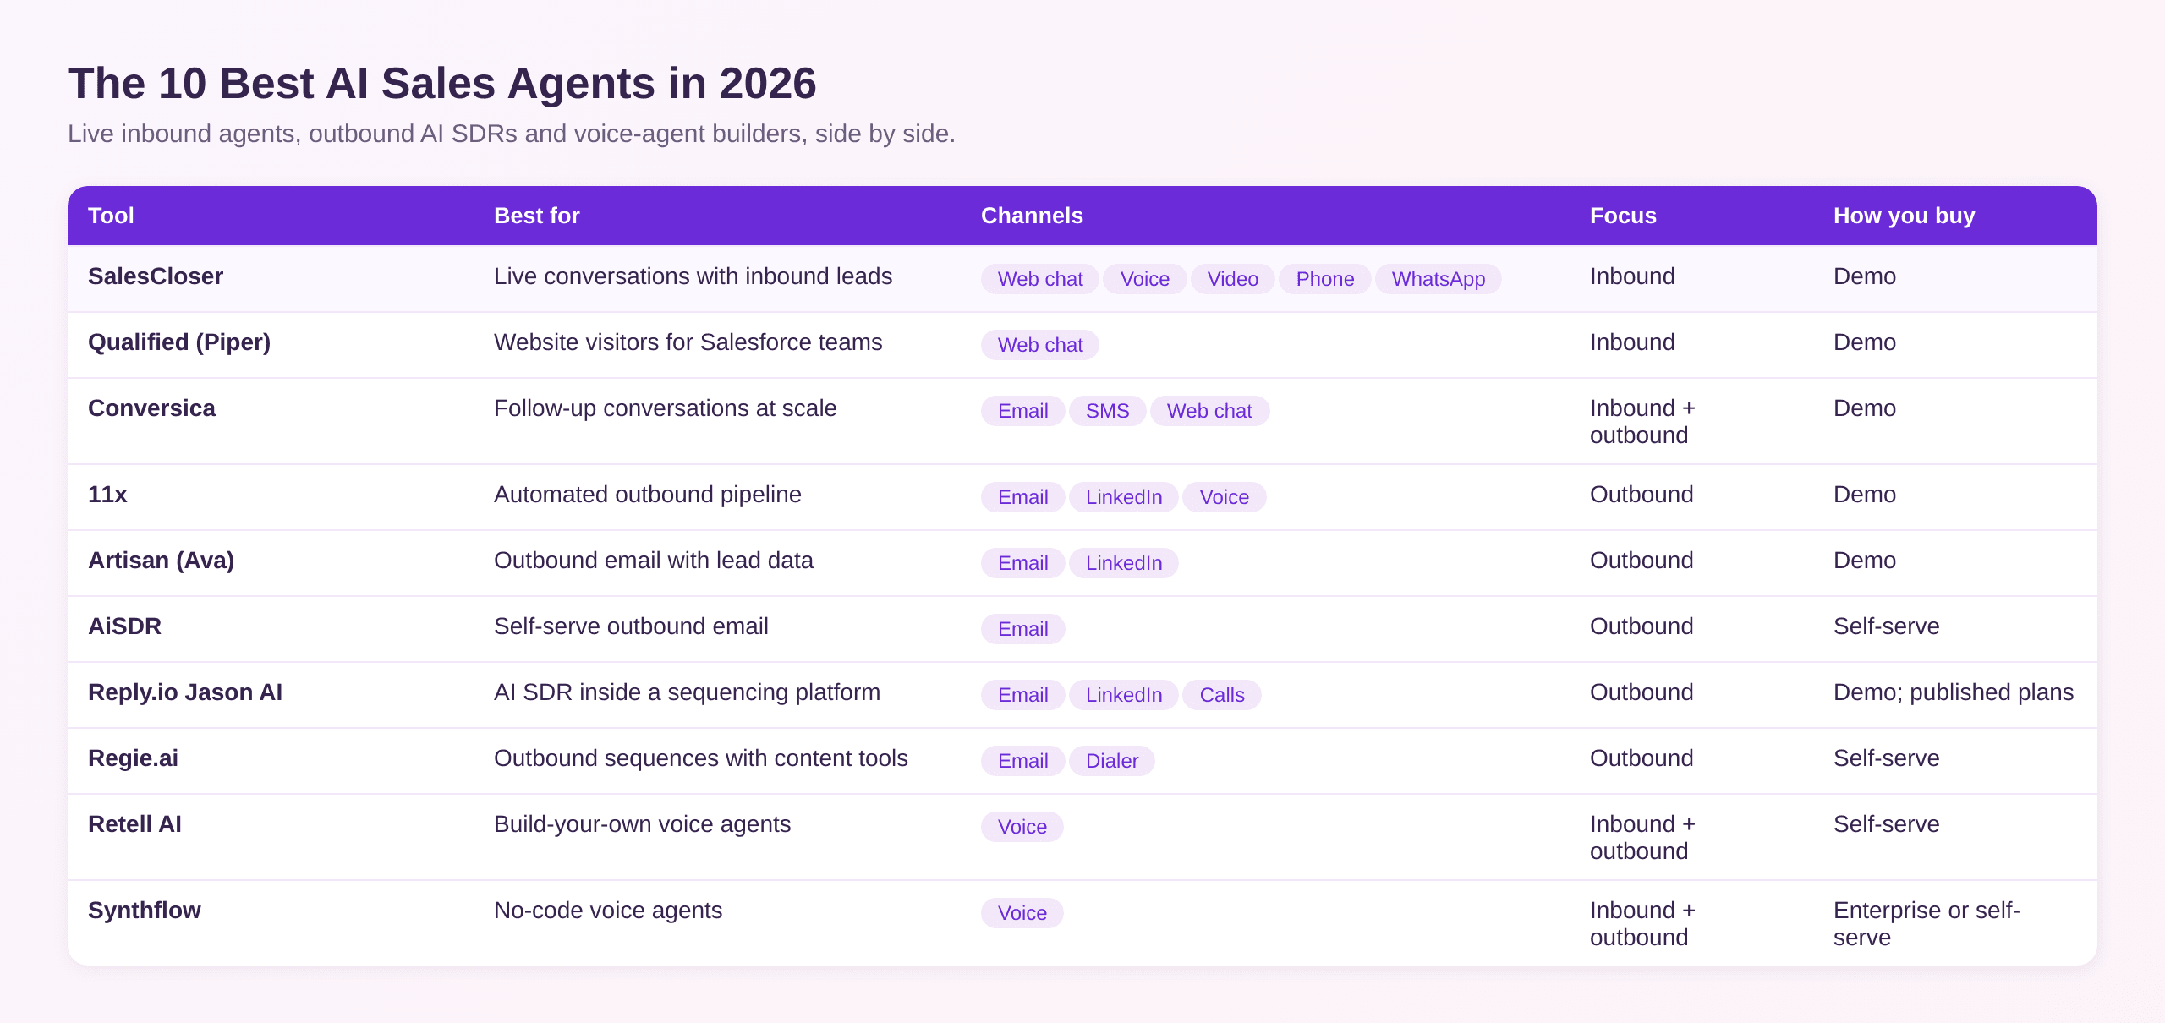
Task: Click the Calls channel tag
Action: point(1221,695)
